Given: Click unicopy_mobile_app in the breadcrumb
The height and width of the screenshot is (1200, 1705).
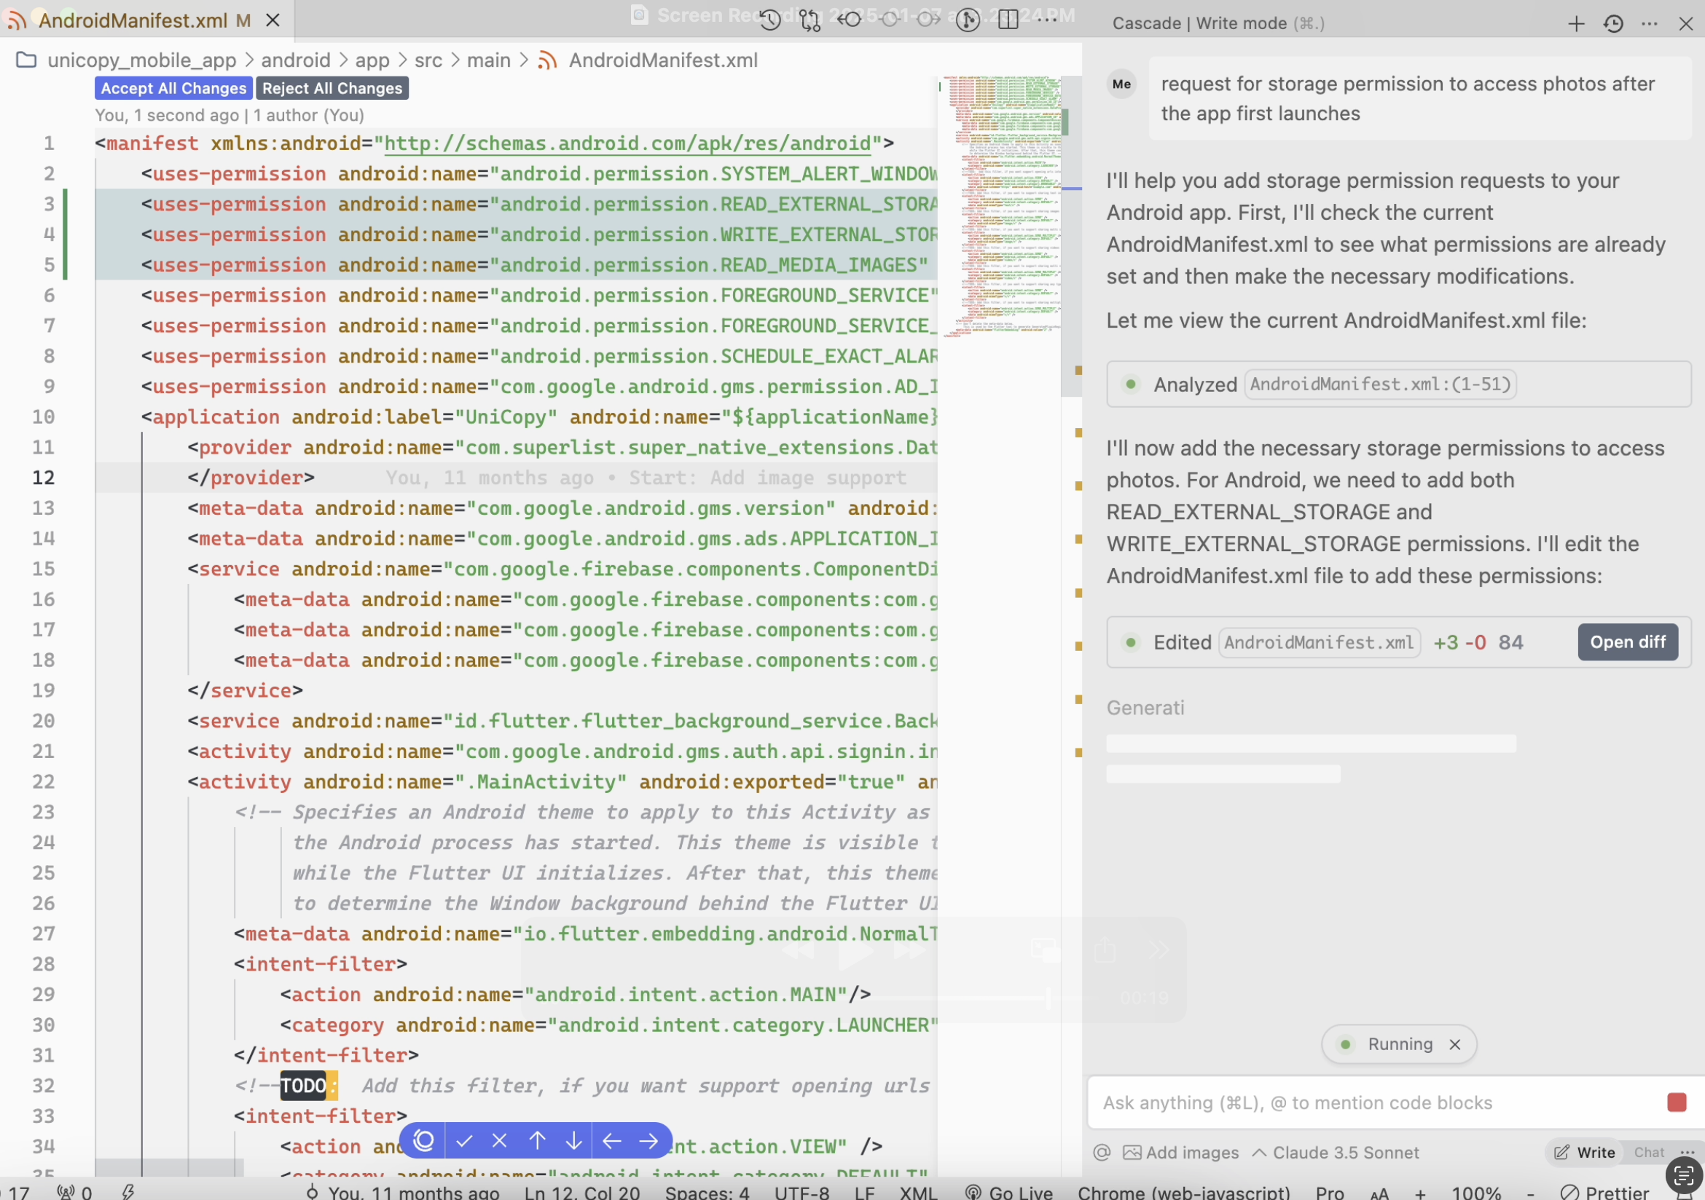Looking at the screenshot, I should (141, 60).
